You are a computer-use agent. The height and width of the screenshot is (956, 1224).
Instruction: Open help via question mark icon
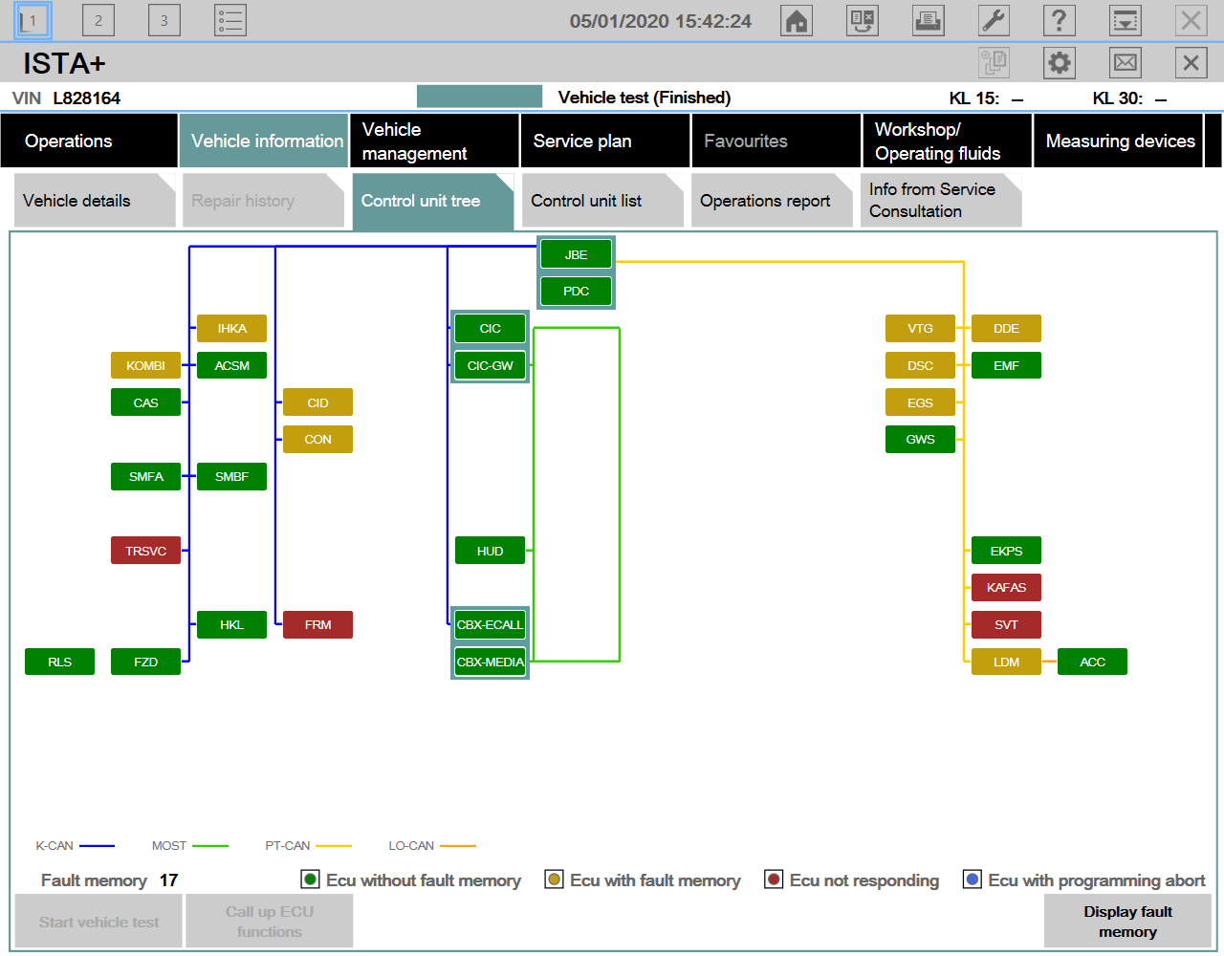(1059, 20)
